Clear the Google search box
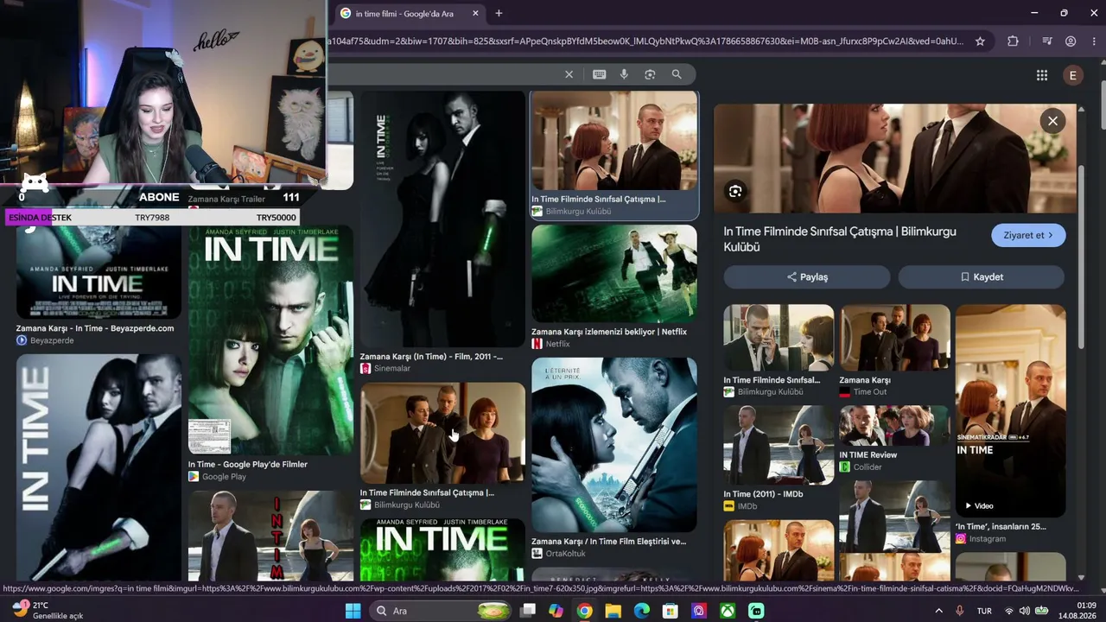The height and width of the screenshot is (622, 1106). [x=569, y=74]
